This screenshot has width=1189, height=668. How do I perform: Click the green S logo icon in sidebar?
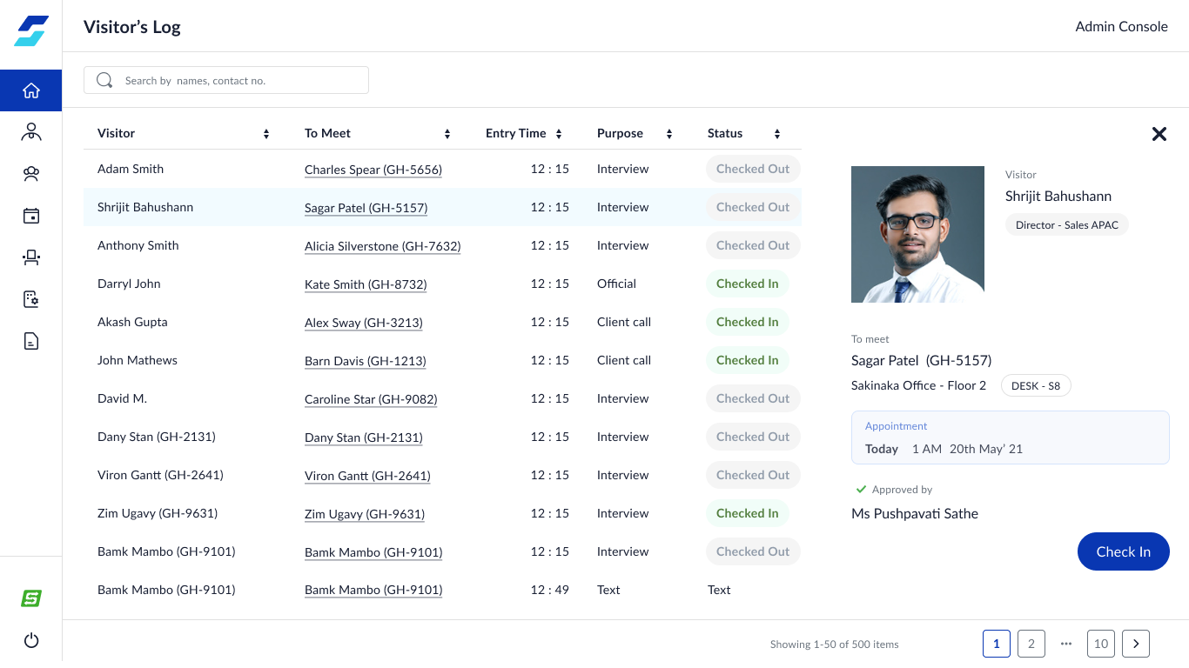pyautogui.click(x=31, y=598)
